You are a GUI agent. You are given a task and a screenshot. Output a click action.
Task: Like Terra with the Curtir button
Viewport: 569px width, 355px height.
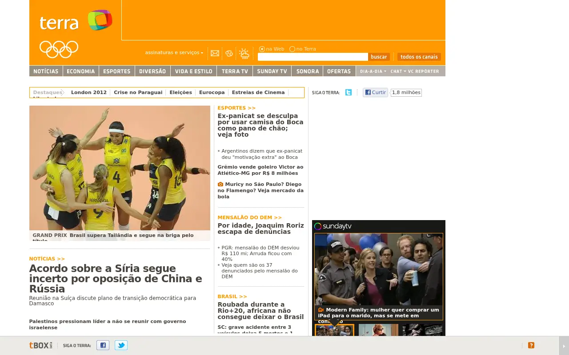coord(376,92)
